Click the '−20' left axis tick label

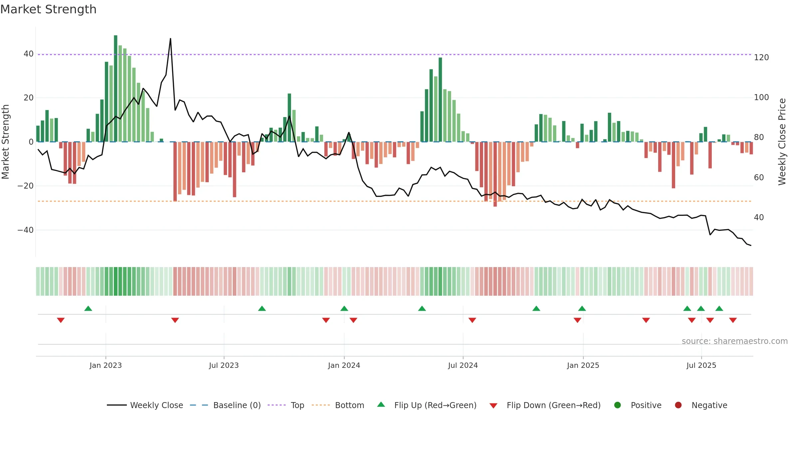[26, 186]
